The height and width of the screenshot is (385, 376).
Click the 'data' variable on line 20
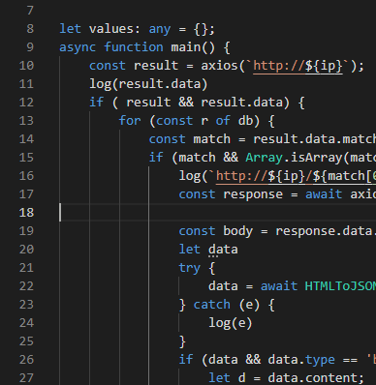pos(223,250)
